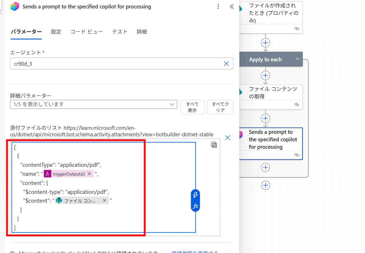Click the change connection reference link
The height and width of the screenshot is (253, 365).
[x=195, y=252]
